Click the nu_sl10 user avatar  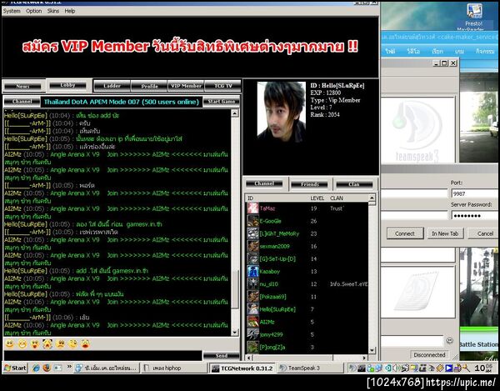tap(252, 283)
